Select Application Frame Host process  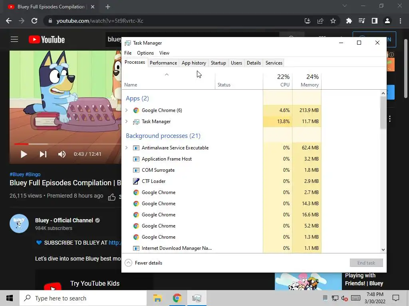point(222,159)
